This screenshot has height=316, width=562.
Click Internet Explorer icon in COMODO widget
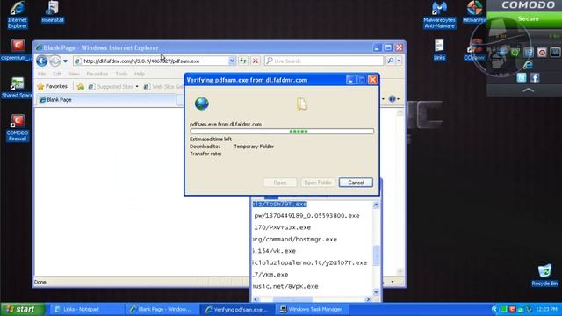[x=528, y=65]
